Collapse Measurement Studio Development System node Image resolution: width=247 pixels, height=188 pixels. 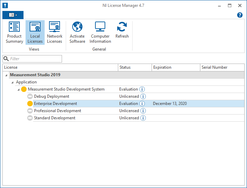19,90
